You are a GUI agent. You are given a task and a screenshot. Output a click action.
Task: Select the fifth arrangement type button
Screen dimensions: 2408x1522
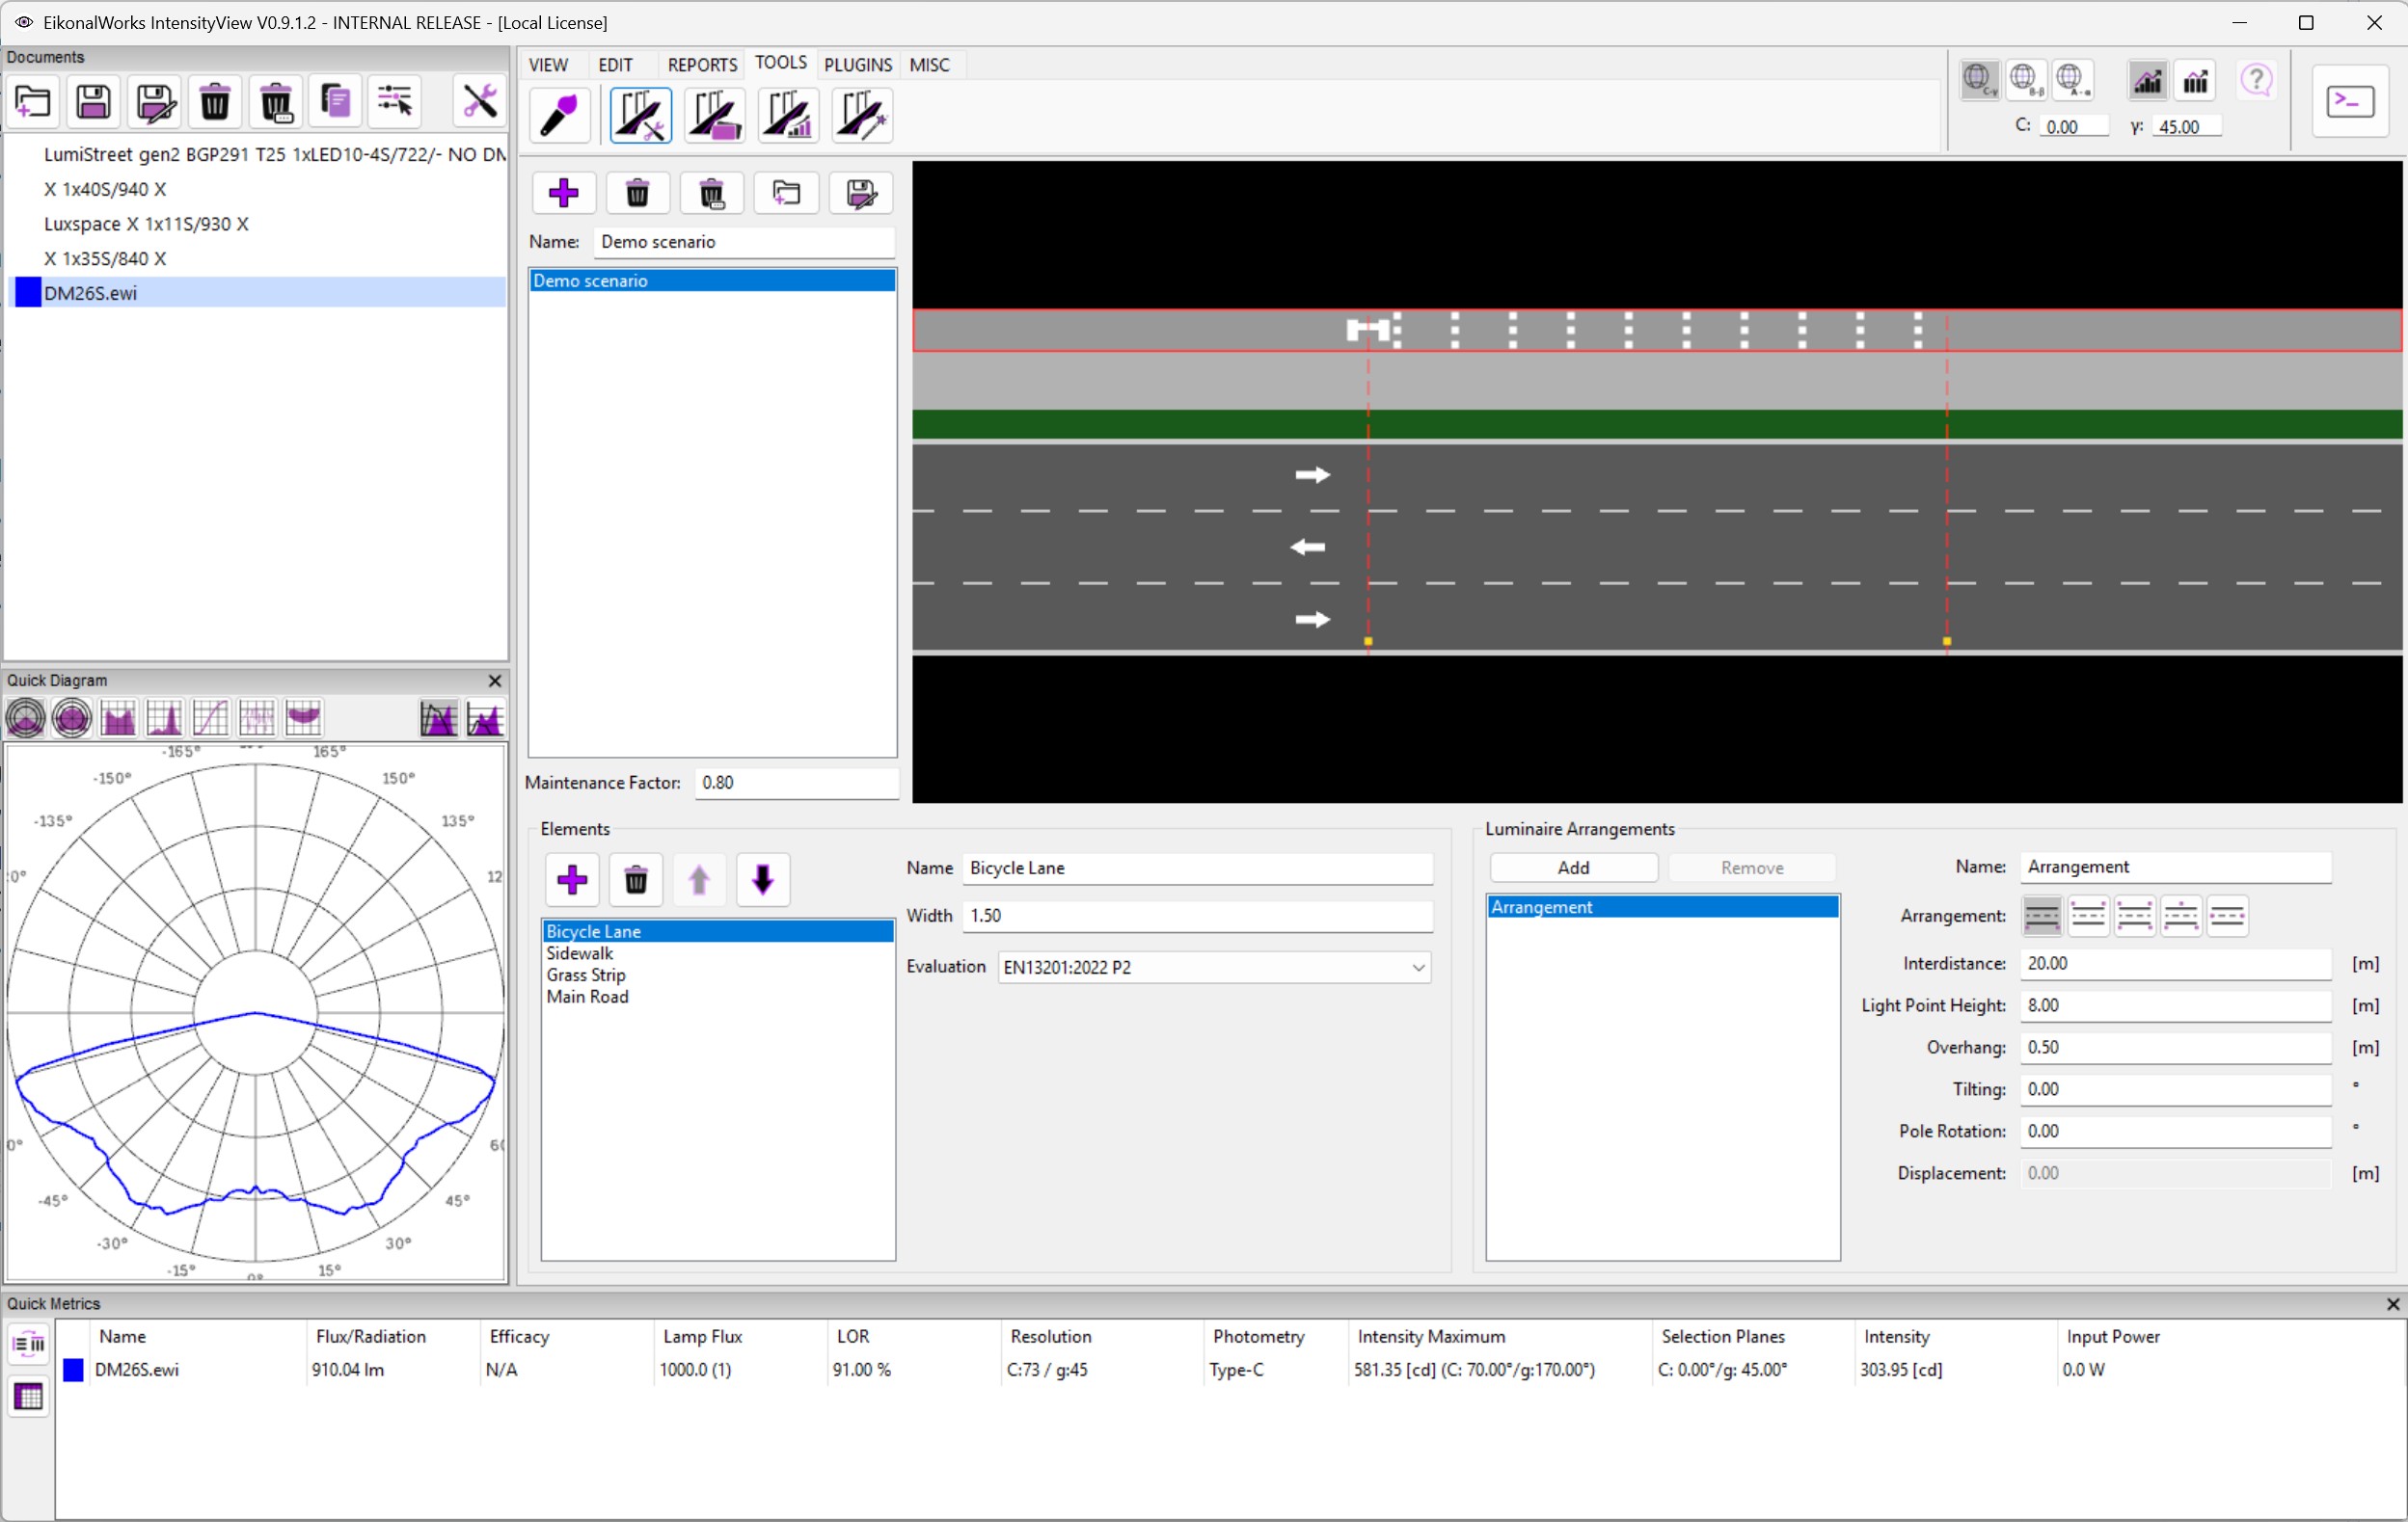pyautogui.click(x=2227, y=917)
